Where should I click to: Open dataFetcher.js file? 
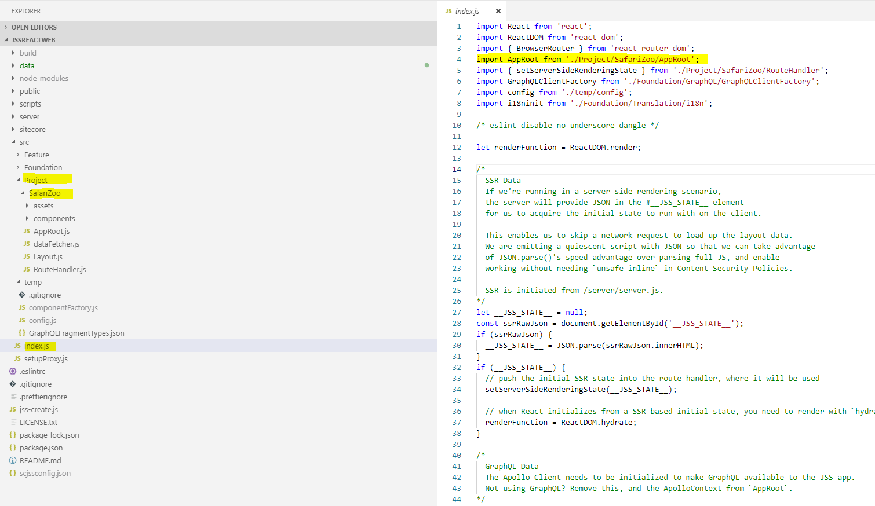click(56, 244)
